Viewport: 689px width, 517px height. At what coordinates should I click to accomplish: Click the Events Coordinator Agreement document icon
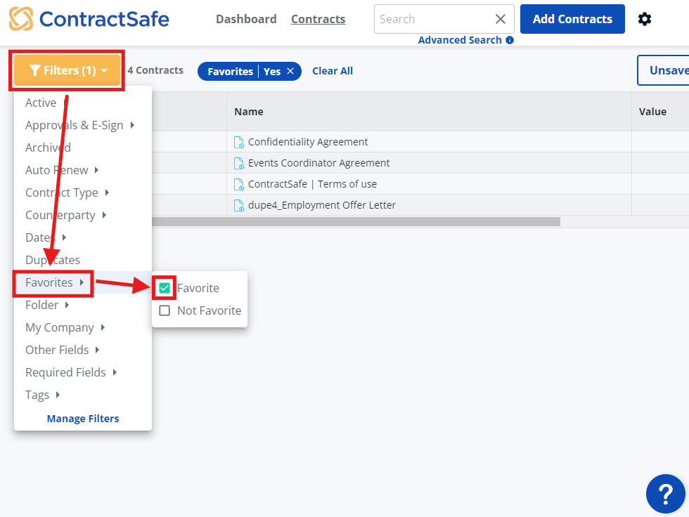(x=239, y=163)
